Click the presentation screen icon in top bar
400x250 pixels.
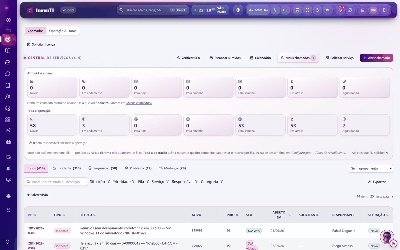pyautogui.click(x=297, y=10)
